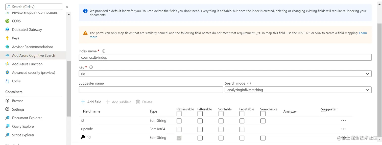Follow the Learn more link
The width and height of the screenshot is (382, 145).
[x=363, y=33]
